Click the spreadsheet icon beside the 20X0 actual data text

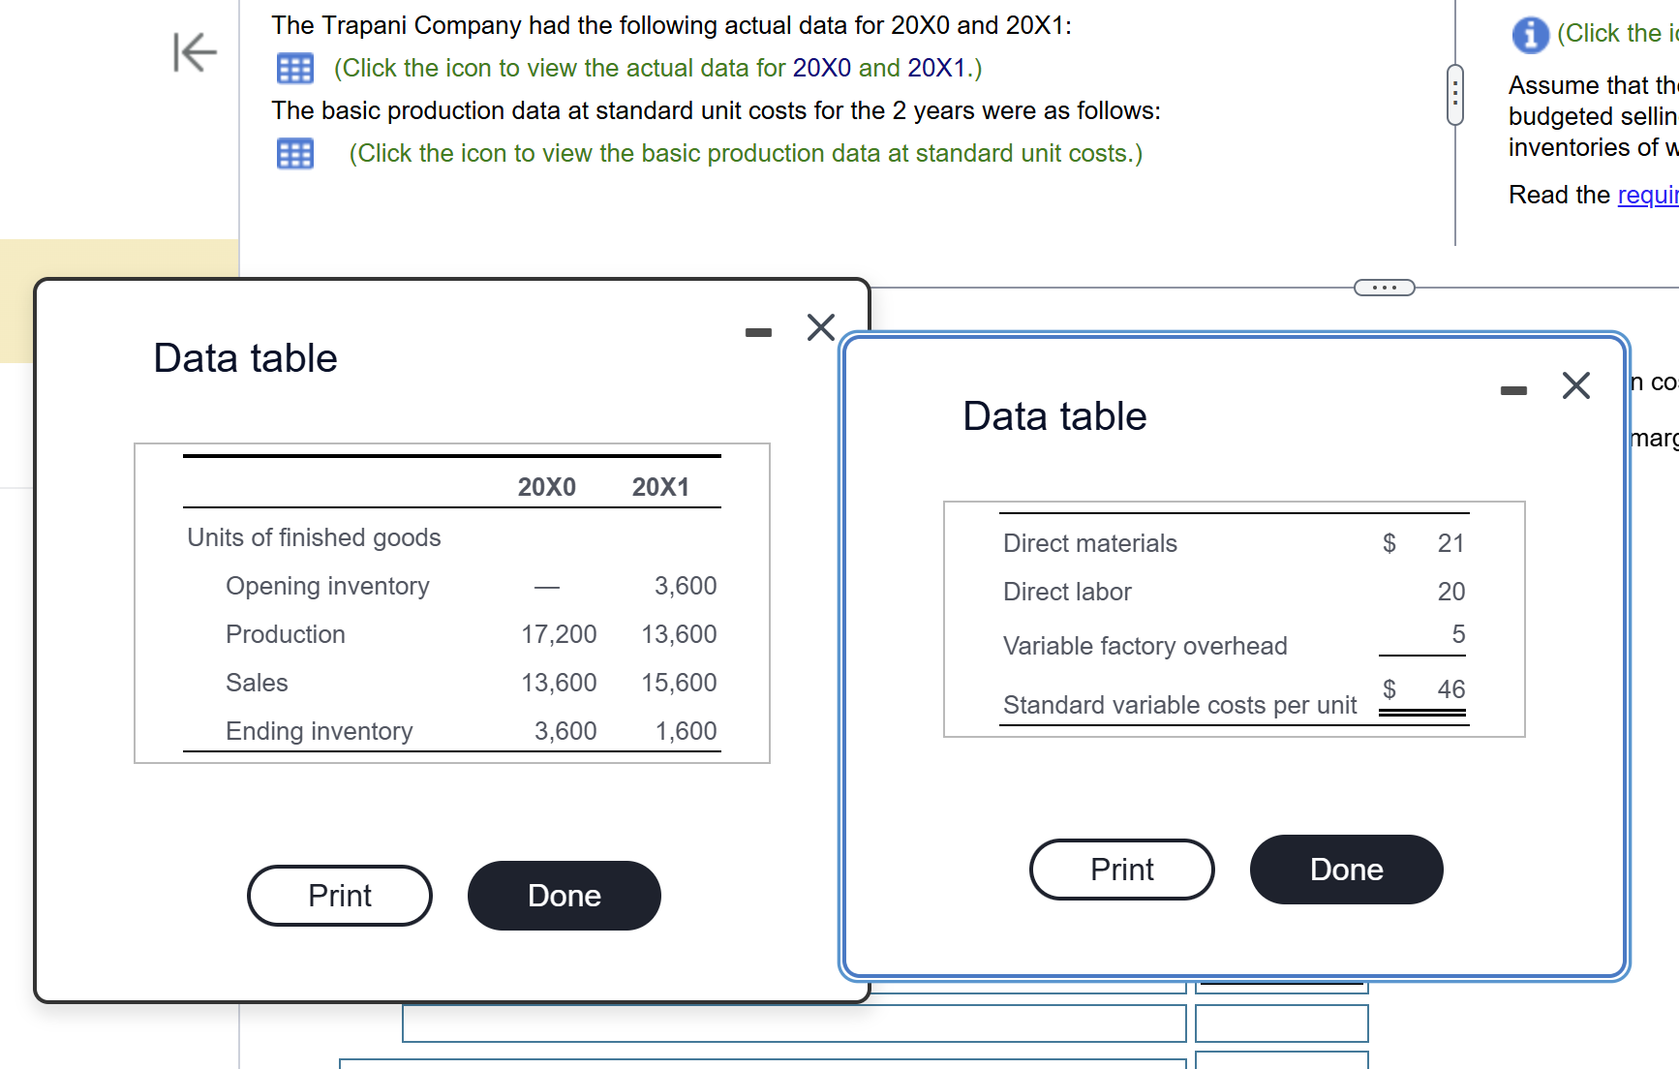[295, 69]
